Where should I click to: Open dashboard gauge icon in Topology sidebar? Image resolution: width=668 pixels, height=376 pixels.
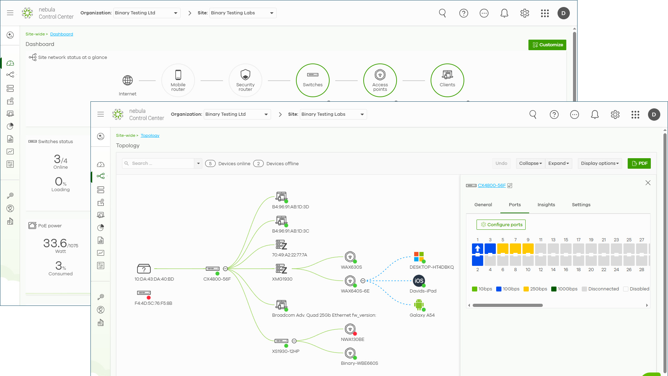(x=101, y=164)
